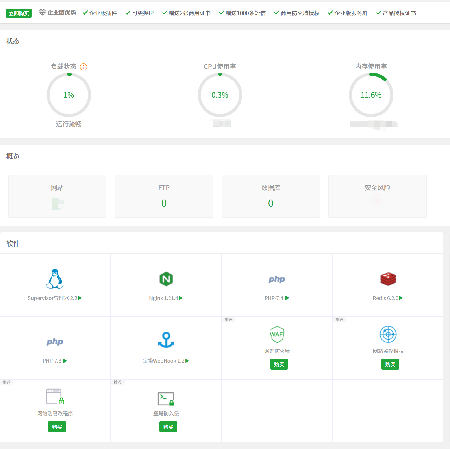Click 推荐 tag on 网站防篡改程序 card

[7, 382]
